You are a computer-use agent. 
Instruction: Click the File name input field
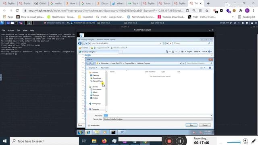pyautogui.click(x=157, y=116)
